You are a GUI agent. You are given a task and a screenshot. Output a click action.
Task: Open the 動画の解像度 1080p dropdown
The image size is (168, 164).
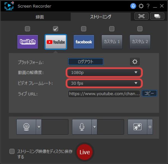click(104, 73)
